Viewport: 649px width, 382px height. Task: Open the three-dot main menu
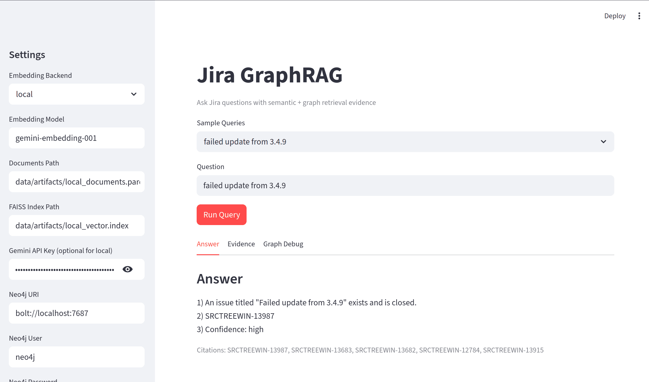pyautogui.click(x=639, y=16)
